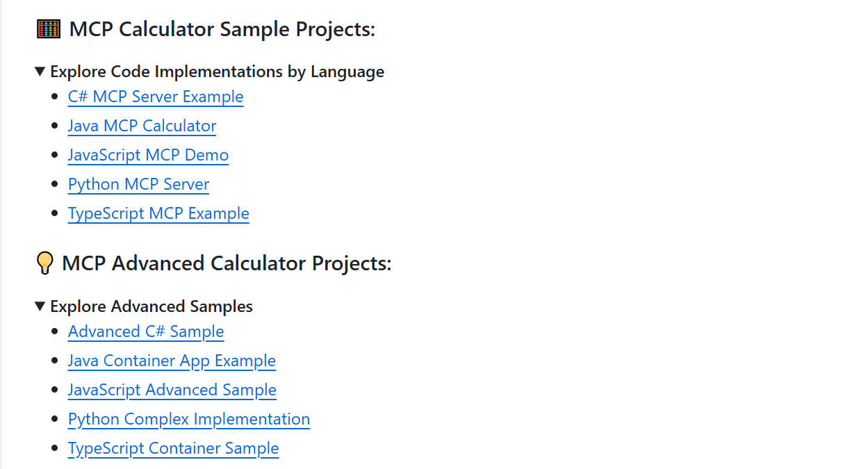Open the Java MCP Calculator link
This screenshot has height=469, width=861.
142,126
